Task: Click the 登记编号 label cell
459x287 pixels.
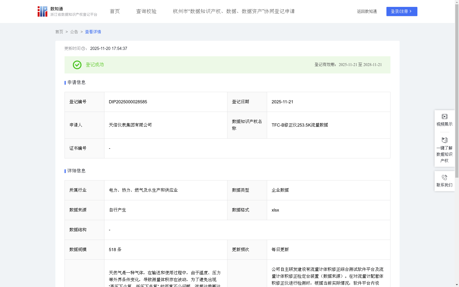Action: coord(84,102)
